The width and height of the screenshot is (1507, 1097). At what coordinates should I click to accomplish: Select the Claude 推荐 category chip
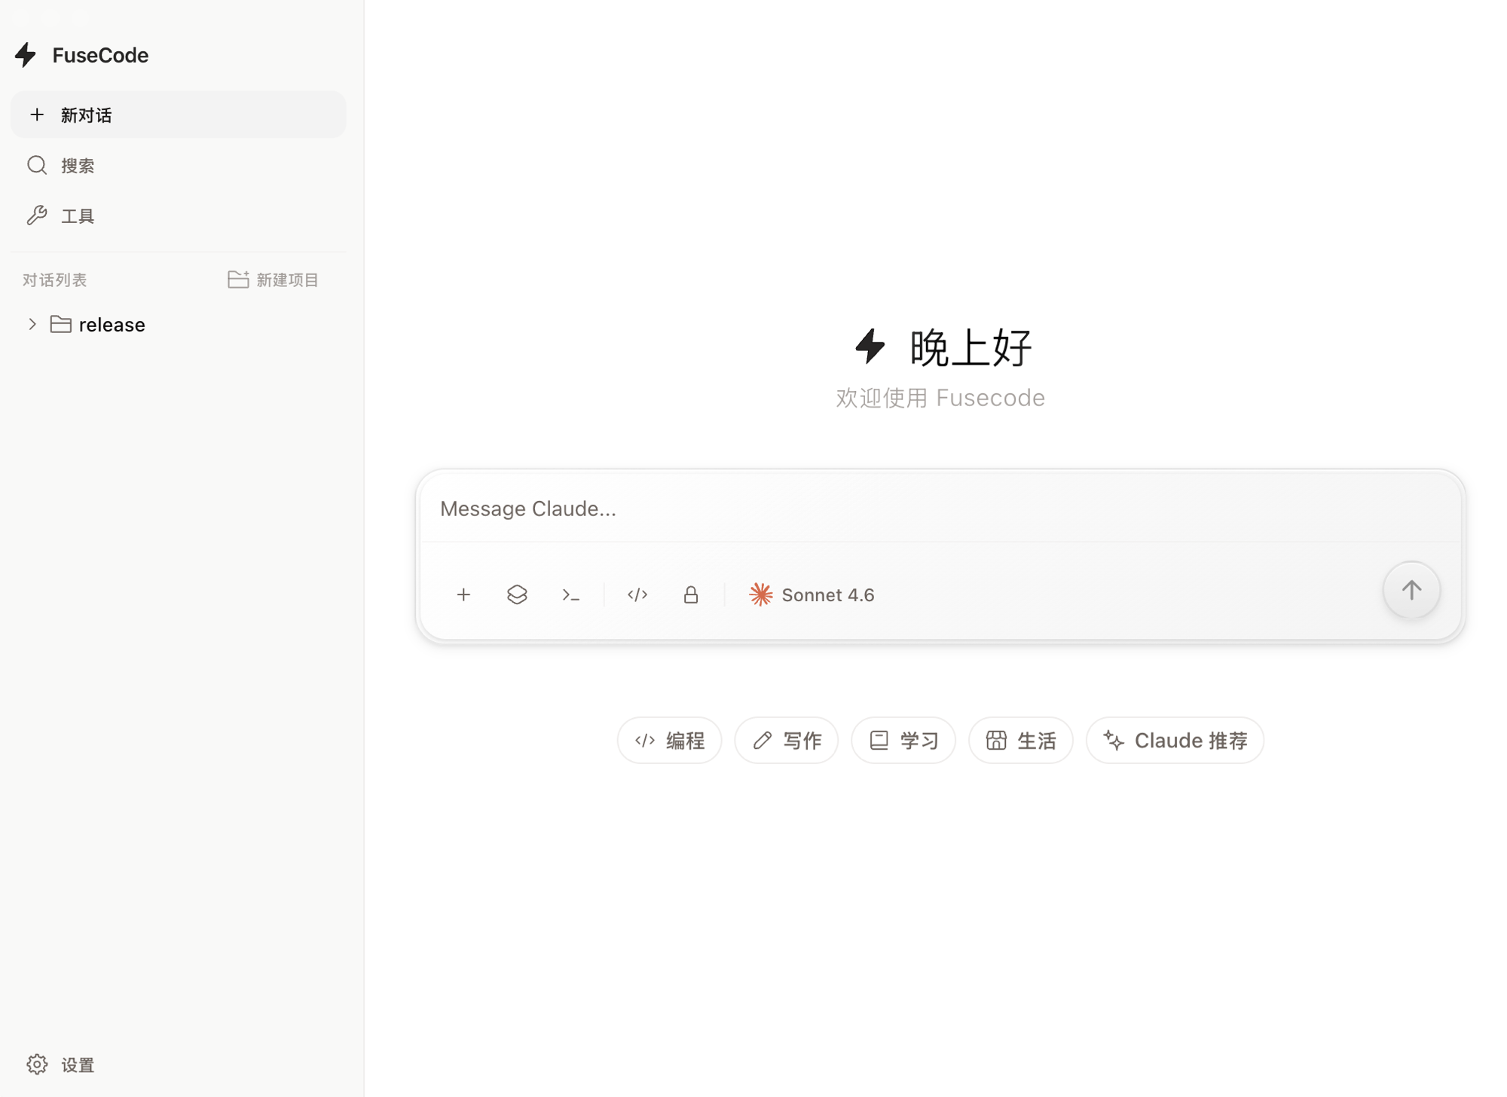(x=1174, y=740)
